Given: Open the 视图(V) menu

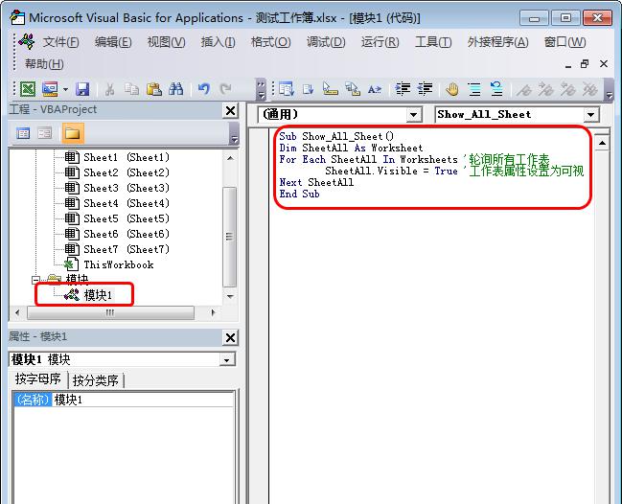Looking at the screenshot, I should point(166,41).
